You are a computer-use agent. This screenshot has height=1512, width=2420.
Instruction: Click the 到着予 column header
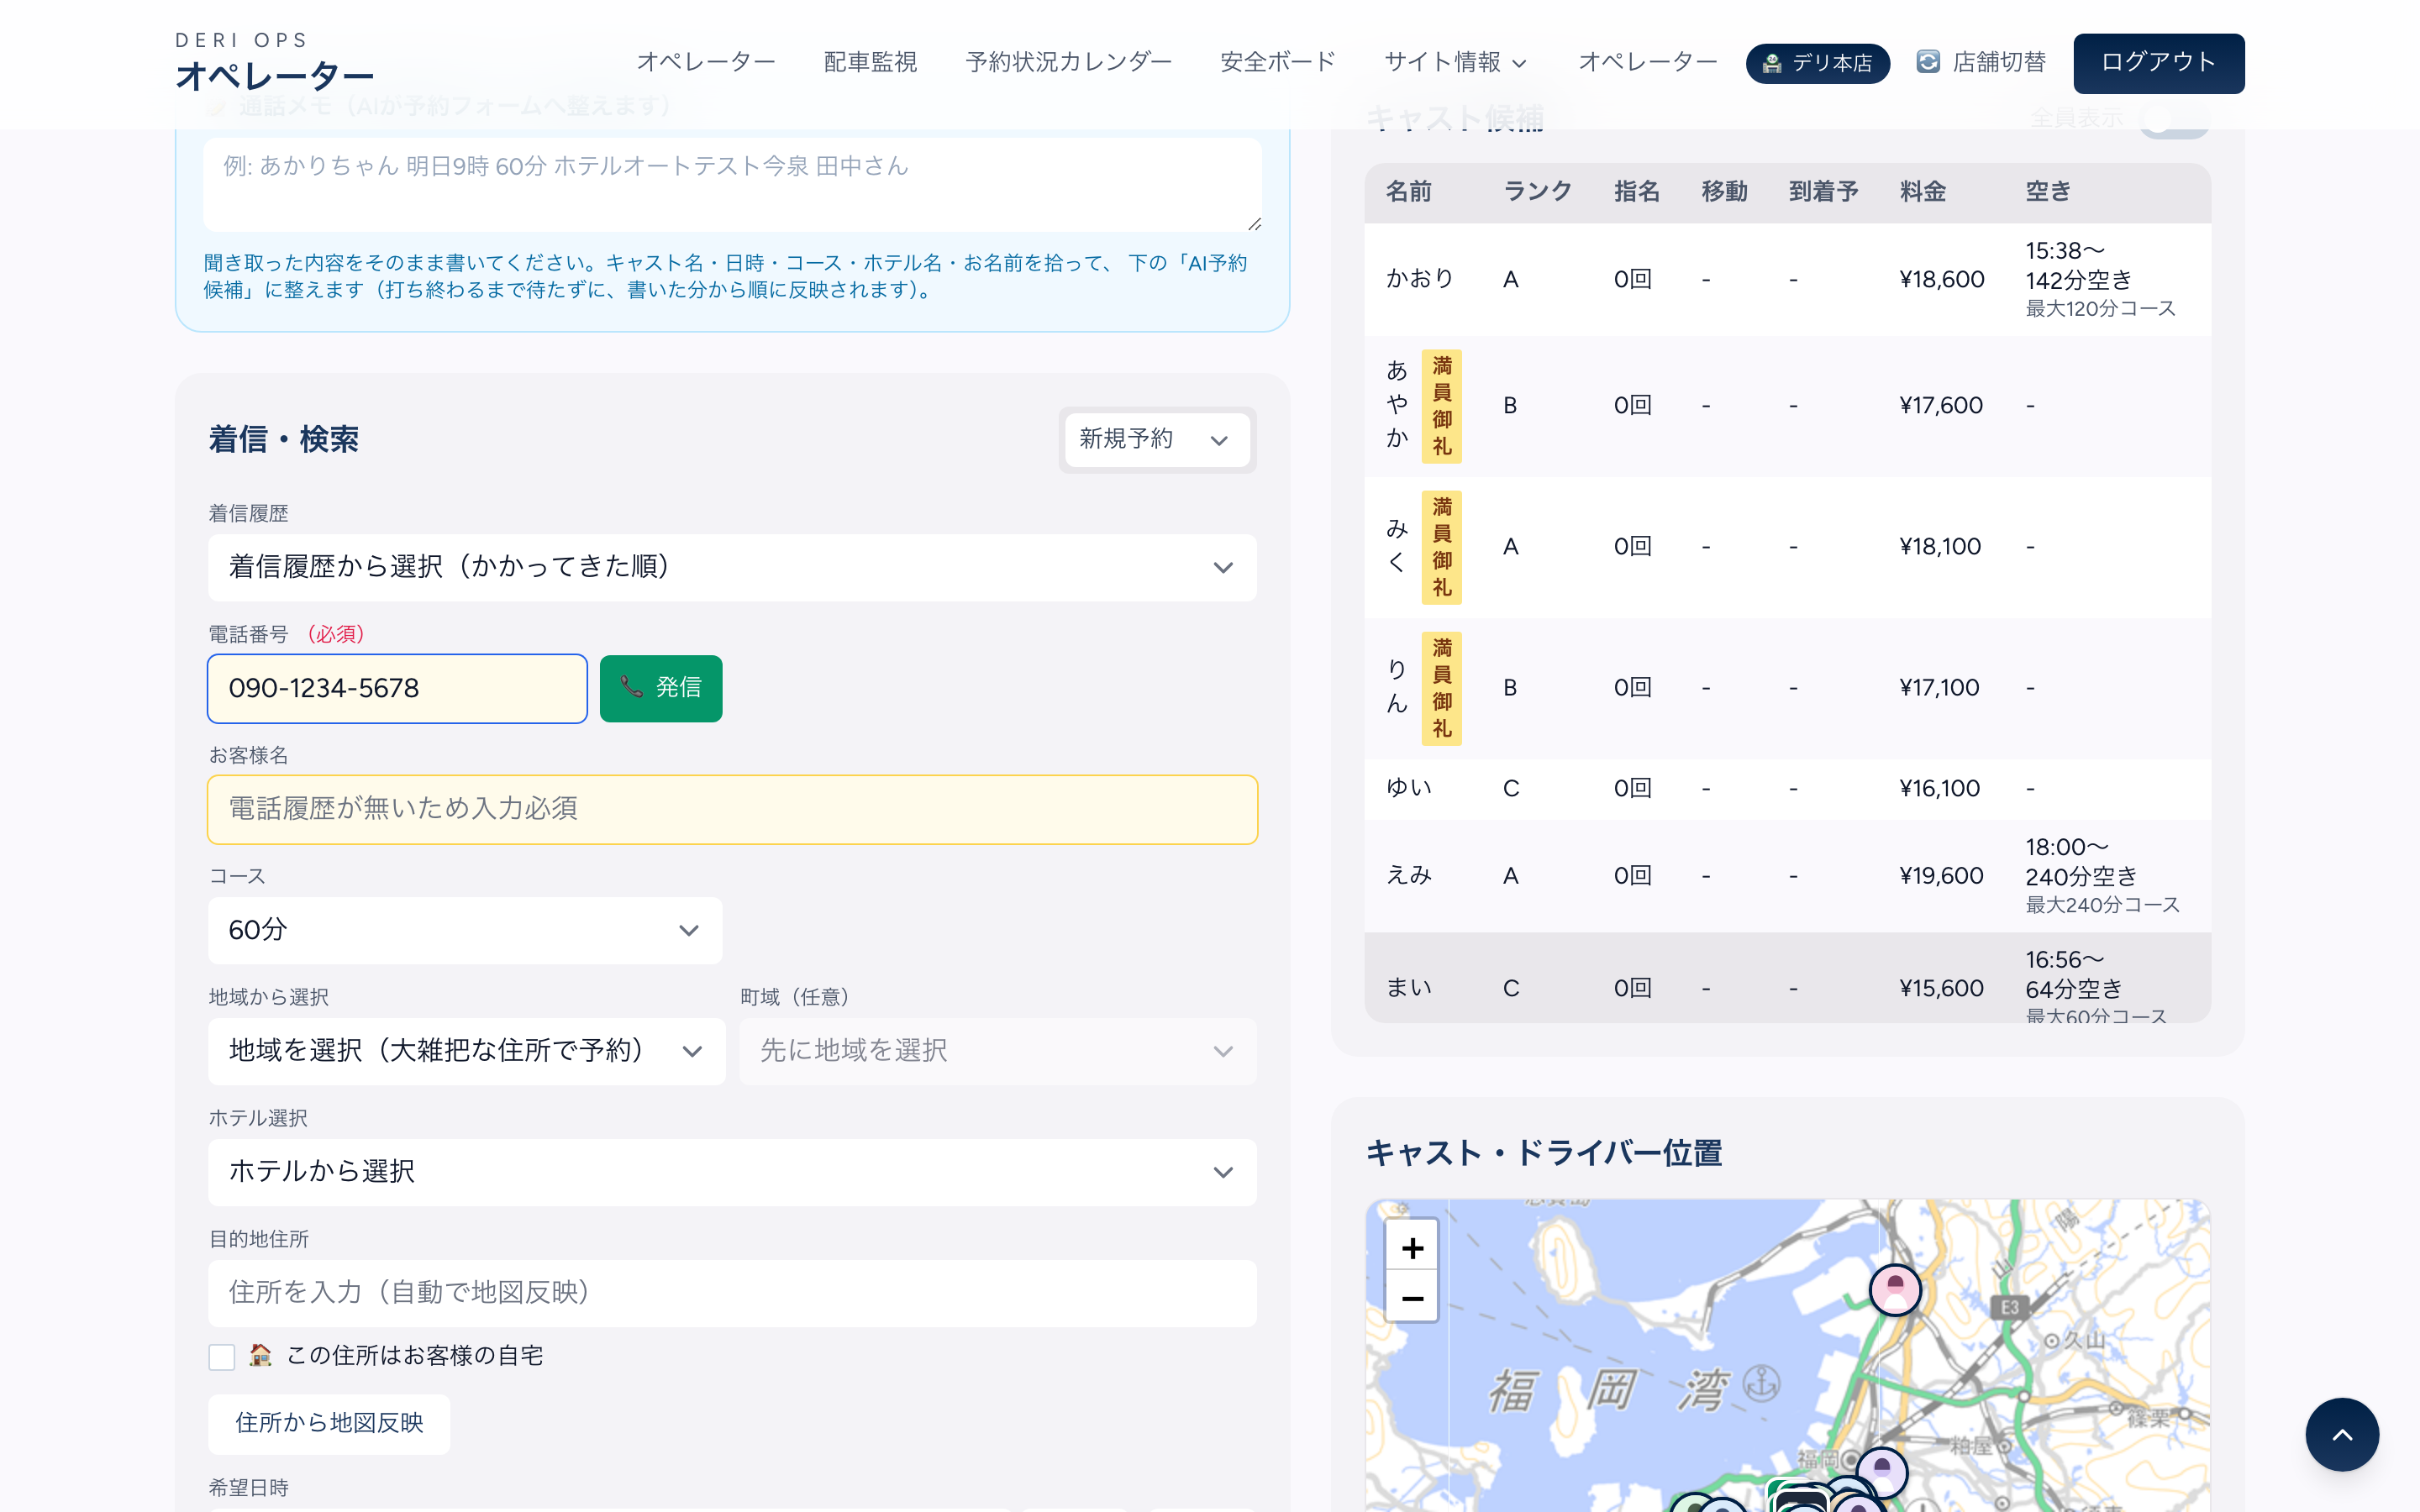(x=1823, y=191)
